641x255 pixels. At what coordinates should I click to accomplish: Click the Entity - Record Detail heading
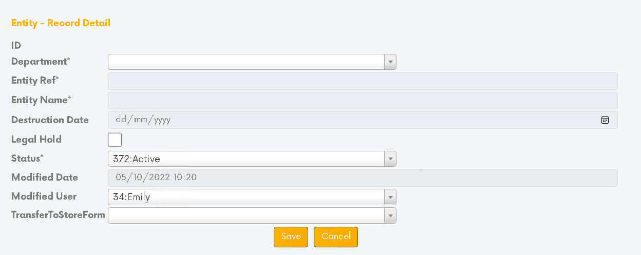click(61, 23)
